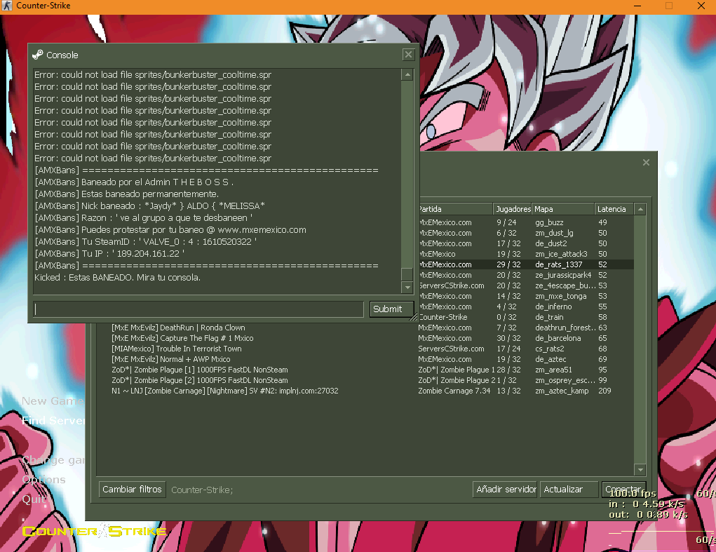Sort servers by the Partida column
The width and height of the screenshot is (716, 552).
tap(455, 209)
